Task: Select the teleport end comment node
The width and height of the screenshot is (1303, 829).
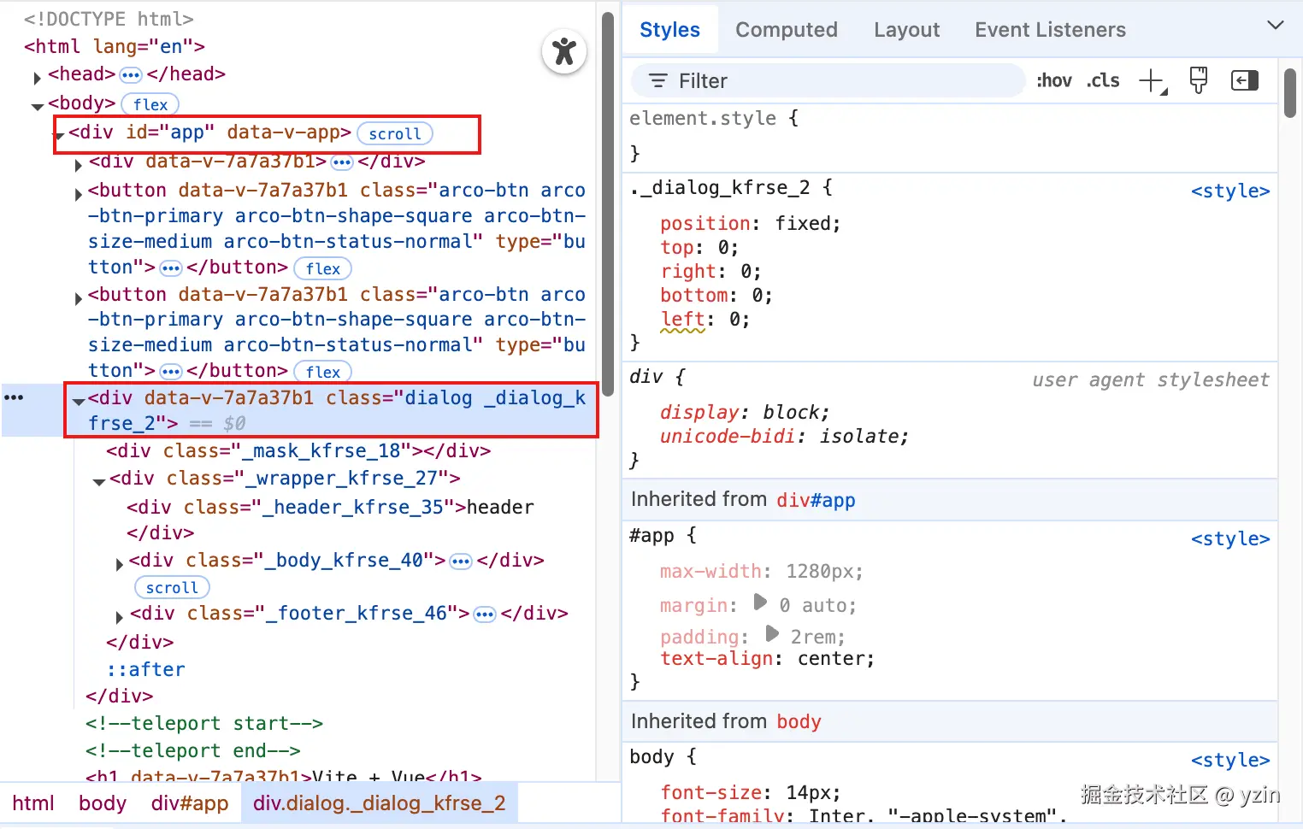Action: coord(192,751)
